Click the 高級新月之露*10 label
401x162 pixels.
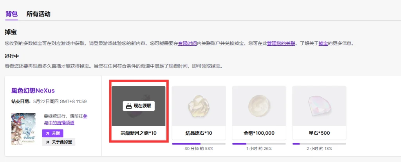[138, 133]
